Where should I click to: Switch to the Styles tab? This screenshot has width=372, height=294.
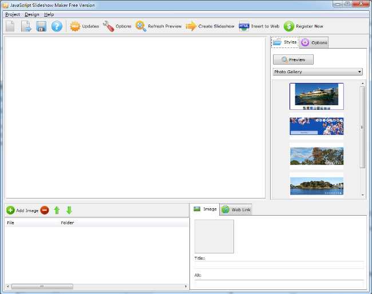(x=285, y=42)
